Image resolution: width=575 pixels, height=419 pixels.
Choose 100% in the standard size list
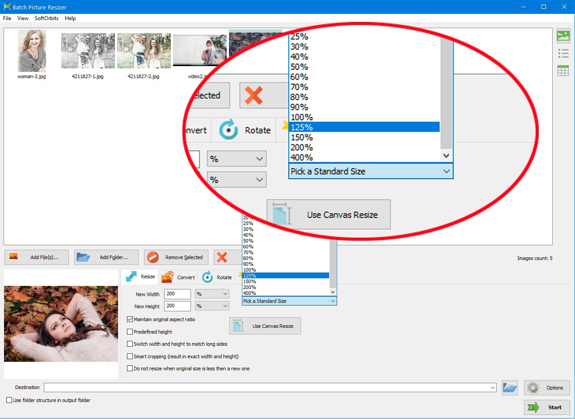pos(285,270)
